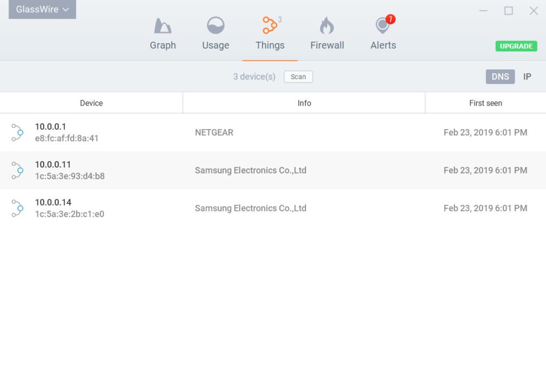The width and height of the screenshot is (546, 386).
Task: Maximize the GlassWire window
Action: pyautogui.click(x=508, y=11)
